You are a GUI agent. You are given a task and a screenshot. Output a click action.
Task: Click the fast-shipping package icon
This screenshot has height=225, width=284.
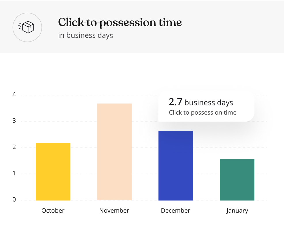26,27
